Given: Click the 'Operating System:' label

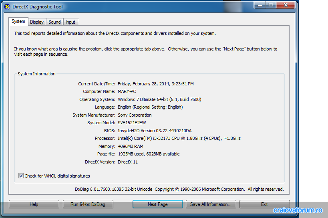Looking at the screenshot, I should (97, 99).
